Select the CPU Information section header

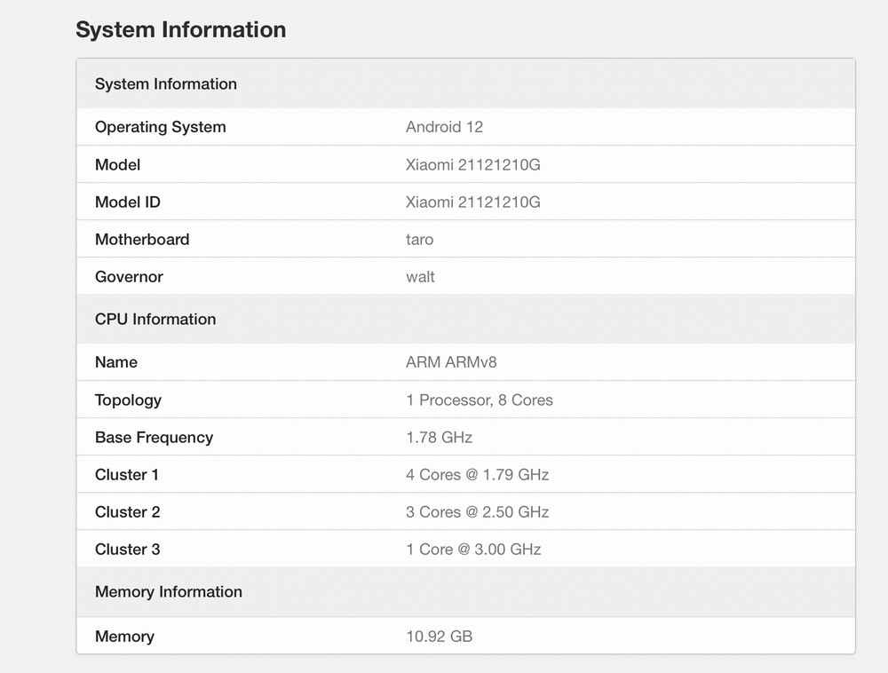155,320
